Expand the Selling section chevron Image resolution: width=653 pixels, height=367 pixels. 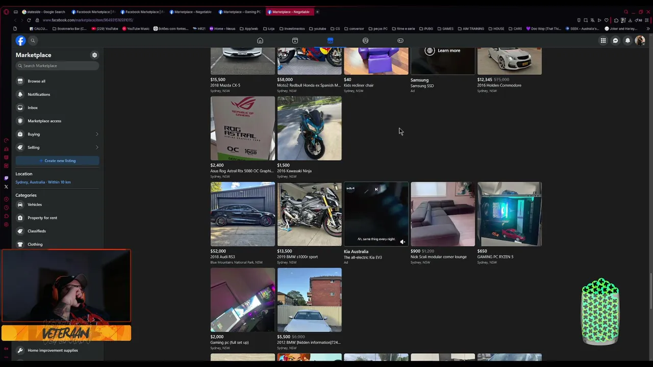pyautogui.click(x=96, y=147)
